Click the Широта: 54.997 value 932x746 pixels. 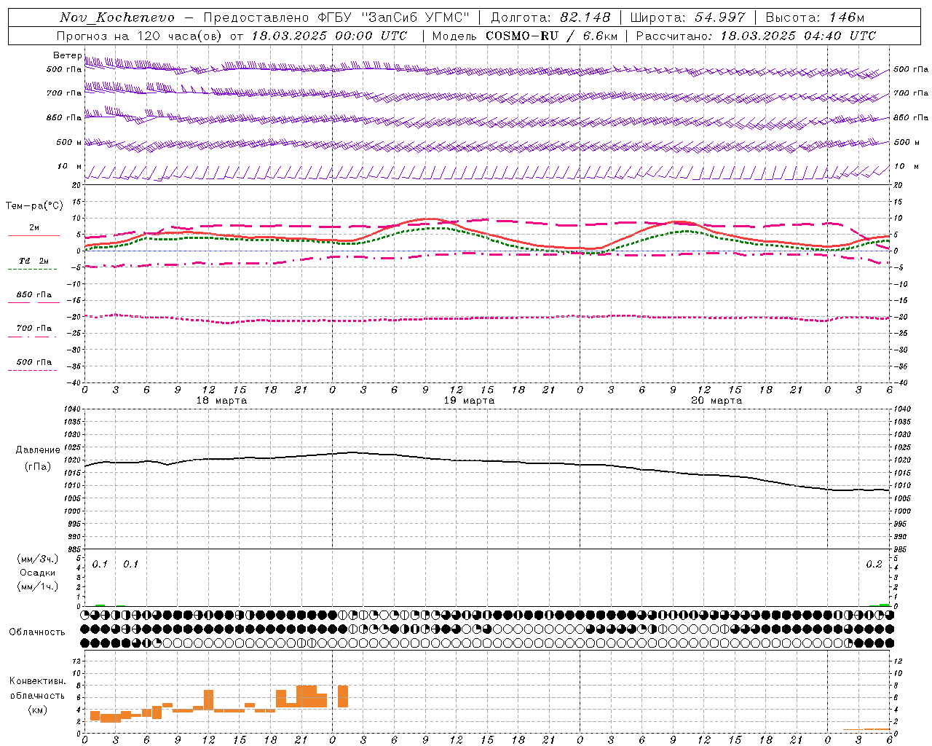pyautogui.click(x=688, y=17)
